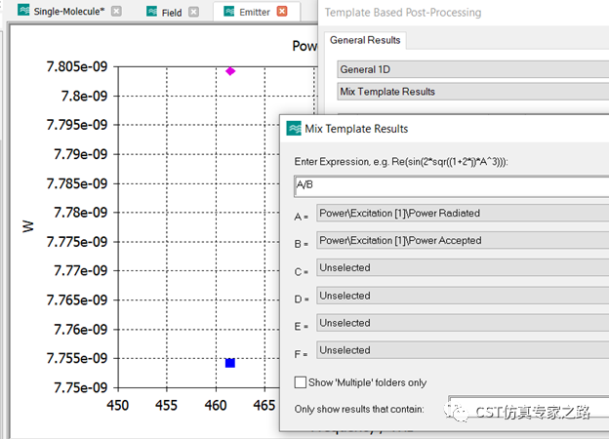Screen dimensions: 609x439
Task: Close the Emitter tab with red X
Action: pyautogui.click(x=282, y=12)
